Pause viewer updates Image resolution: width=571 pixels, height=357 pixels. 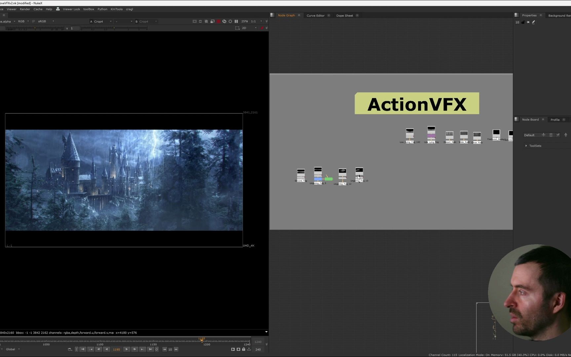point(236,21)
